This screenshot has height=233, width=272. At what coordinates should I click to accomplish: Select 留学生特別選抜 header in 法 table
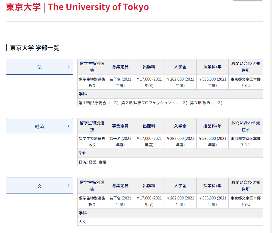(92, 67)
